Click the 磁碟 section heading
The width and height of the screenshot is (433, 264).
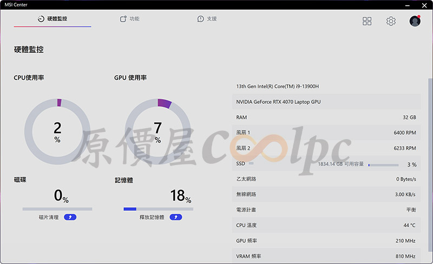click(x=20, y=180)
